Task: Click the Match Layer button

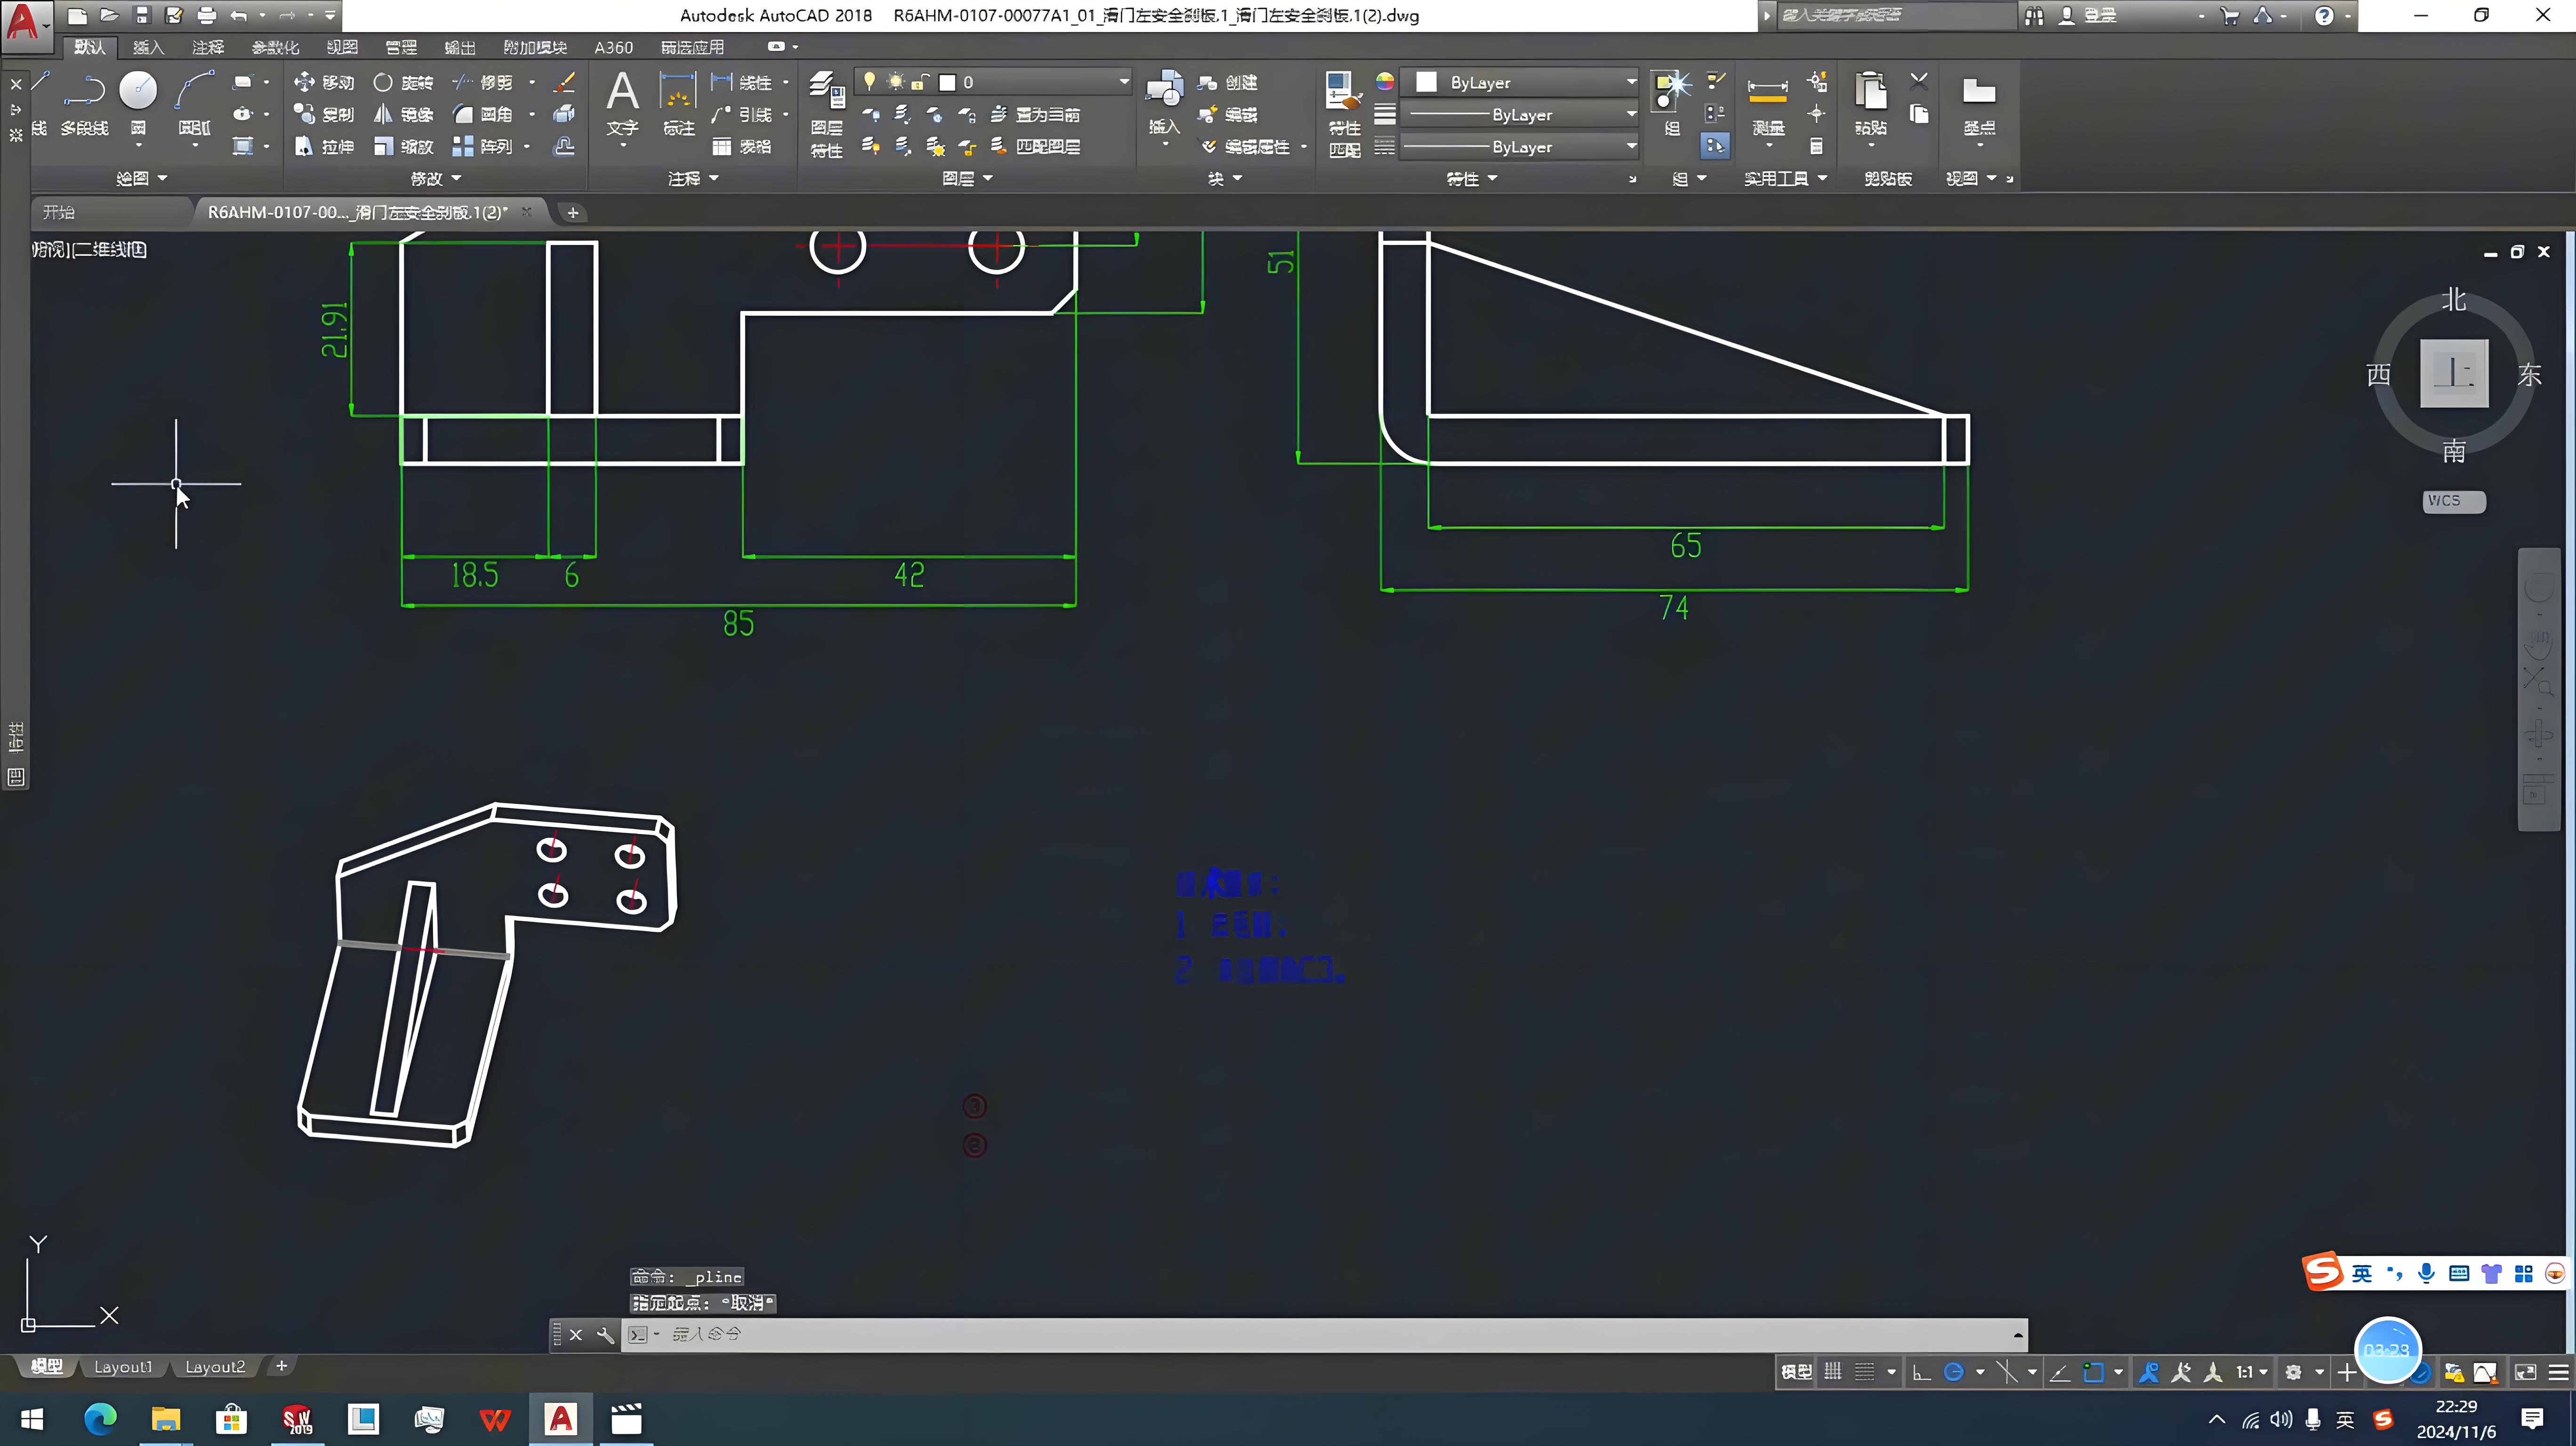Action: coord(1035,146)
